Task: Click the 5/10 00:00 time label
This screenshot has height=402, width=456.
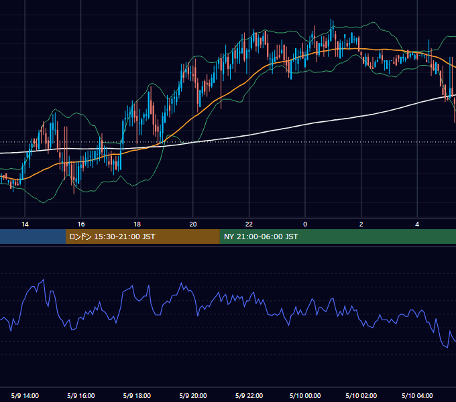Action: coord(305,395)
